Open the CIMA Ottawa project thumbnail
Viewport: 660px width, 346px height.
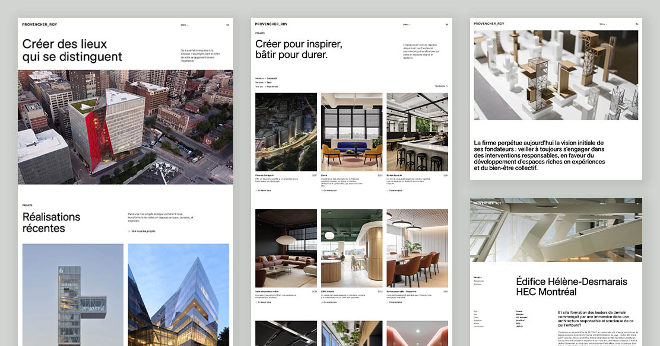[x=351, y=248]
